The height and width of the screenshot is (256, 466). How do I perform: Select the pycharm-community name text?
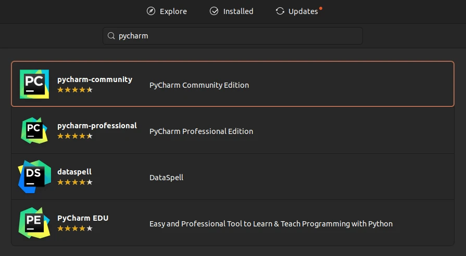(95, 79)
